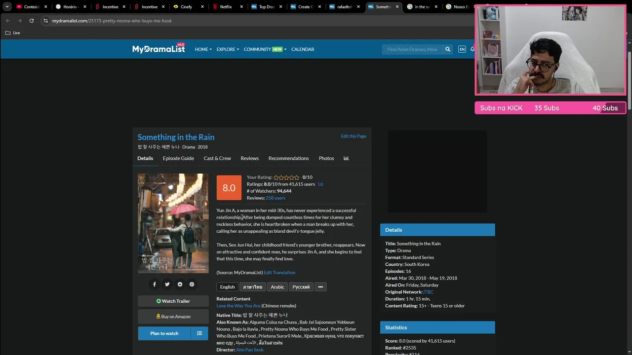Click the browser address bar URL

[112, 21]
